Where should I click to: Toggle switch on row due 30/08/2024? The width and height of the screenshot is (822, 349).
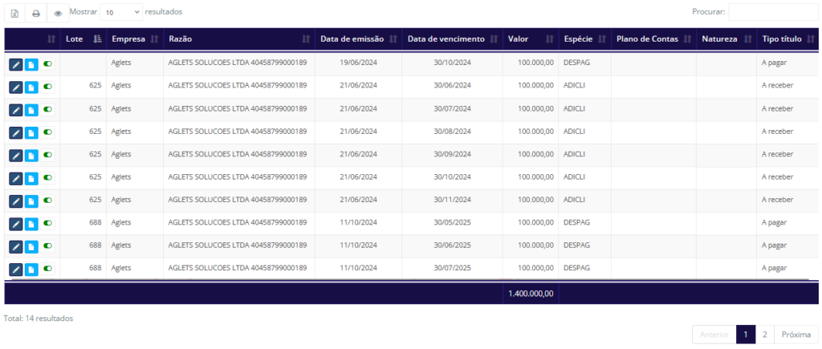(x=47, y=132)
